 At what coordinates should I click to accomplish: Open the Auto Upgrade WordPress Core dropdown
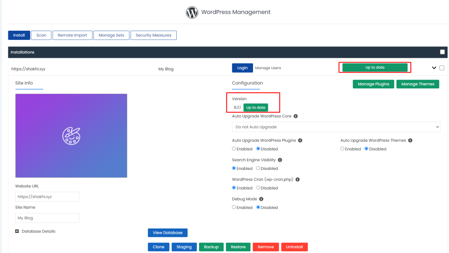pos(335,127)
